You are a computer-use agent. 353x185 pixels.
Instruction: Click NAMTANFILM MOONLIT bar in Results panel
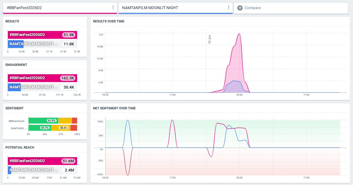tap(16, 44)
